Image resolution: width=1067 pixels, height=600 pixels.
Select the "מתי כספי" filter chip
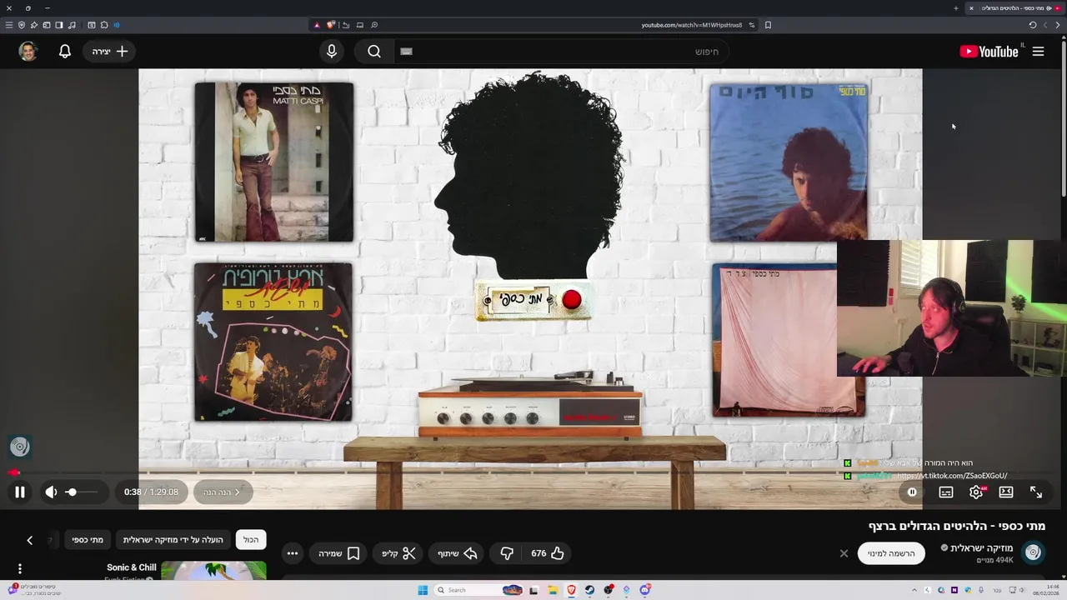pos(88,540)
